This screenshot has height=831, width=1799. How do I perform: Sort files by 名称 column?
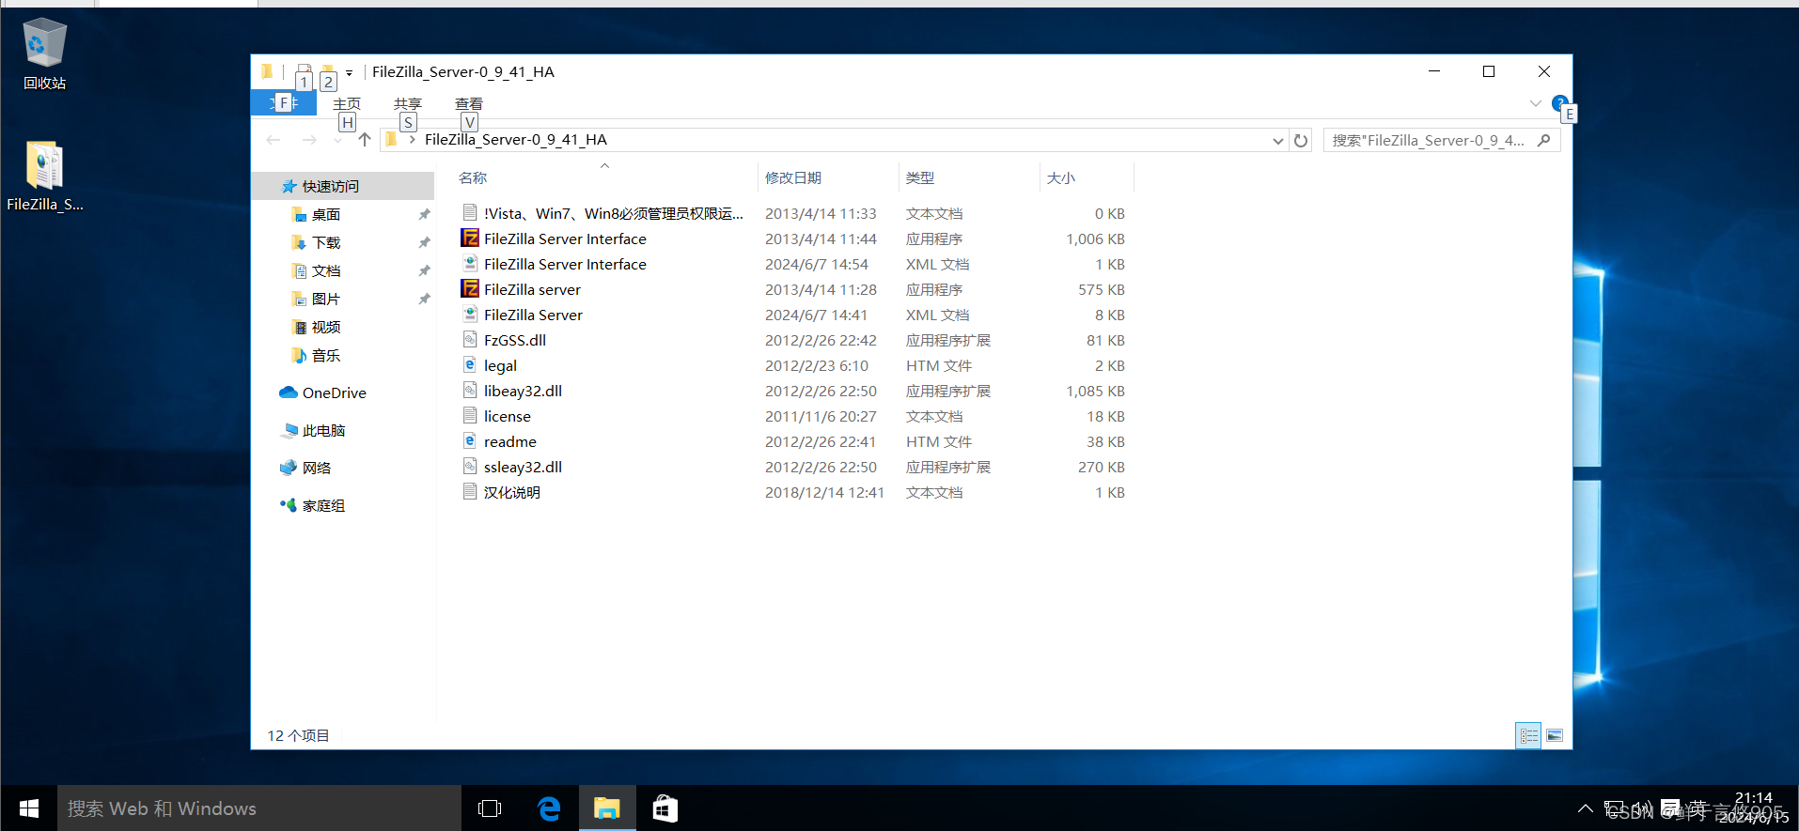(x=472, y=177)
